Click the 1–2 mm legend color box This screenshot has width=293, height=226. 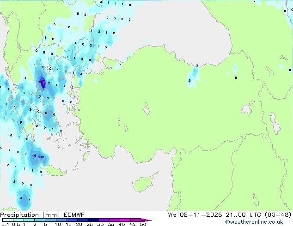point(29,220)
